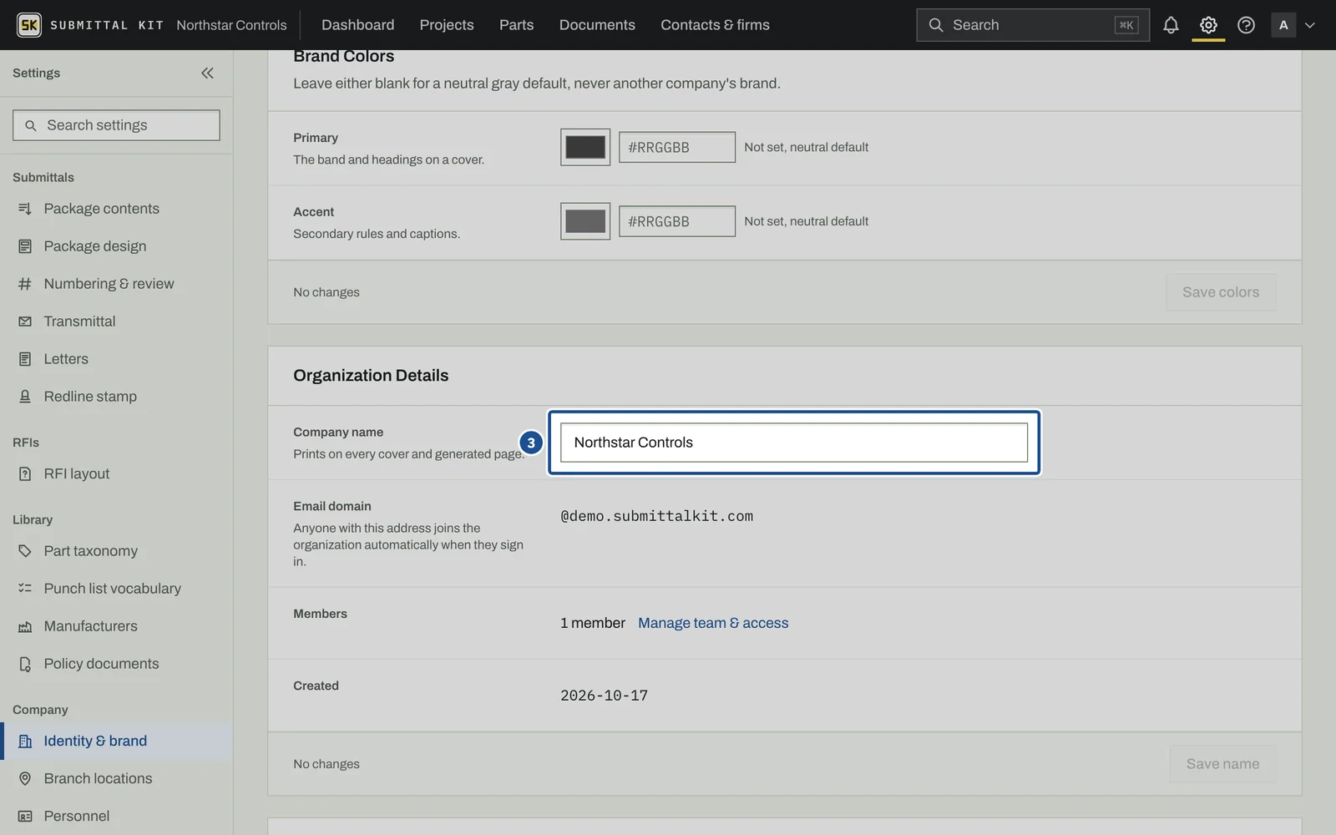The image size is (1336, 835).
Task: Click the Branch locations pin icon
Action: coord(25,778)
